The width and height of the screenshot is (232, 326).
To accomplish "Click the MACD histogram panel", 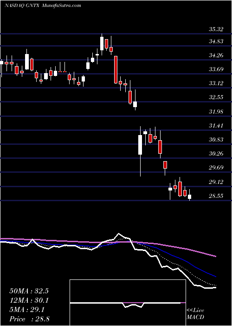I will click(128, 303).
